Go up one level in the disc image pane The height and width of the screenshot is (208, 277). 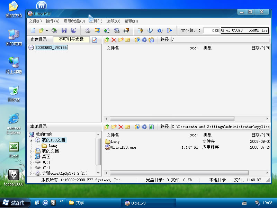(107, 40)
